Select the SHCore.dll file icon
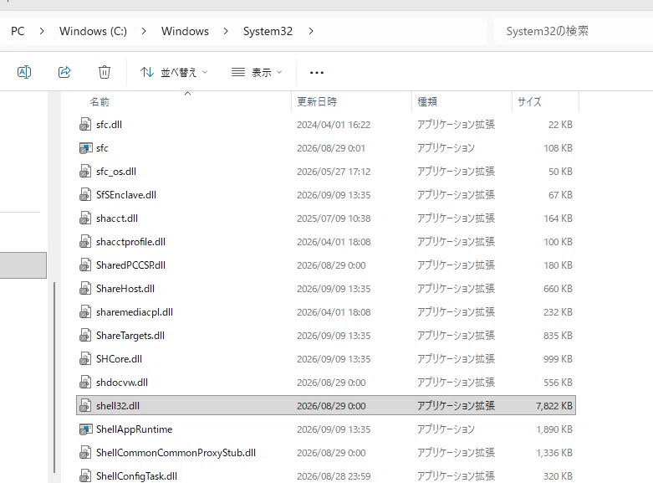Image resolution: width=653 pixels, height=483 pixels. click(x=85, y=359)
